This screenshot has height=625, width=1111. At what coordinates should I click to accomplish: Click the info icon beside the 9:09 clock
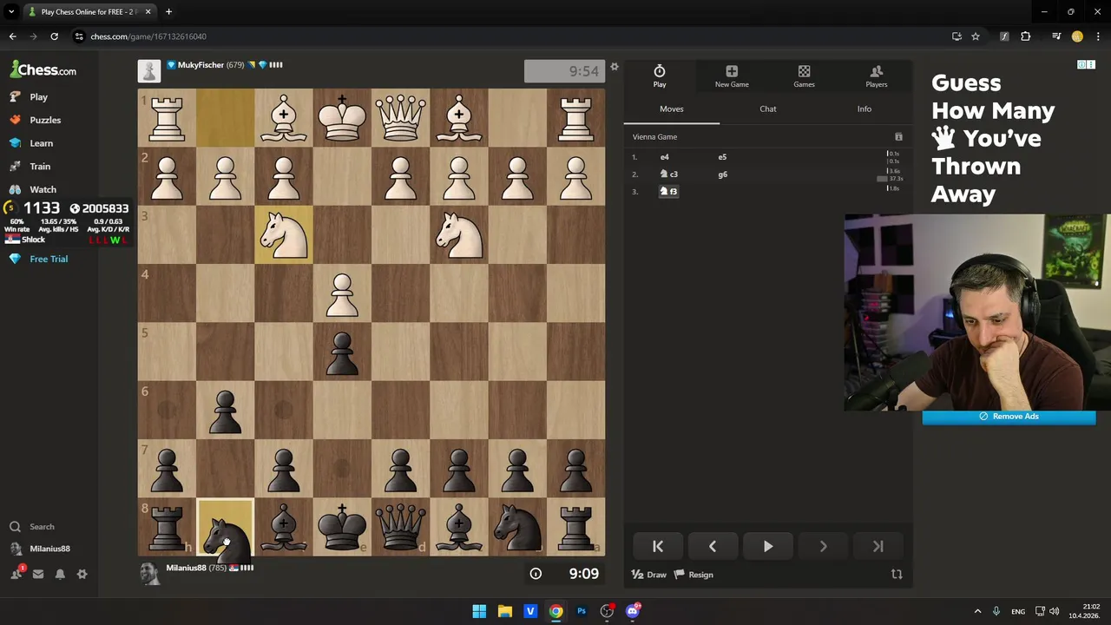tap(536, 574)
